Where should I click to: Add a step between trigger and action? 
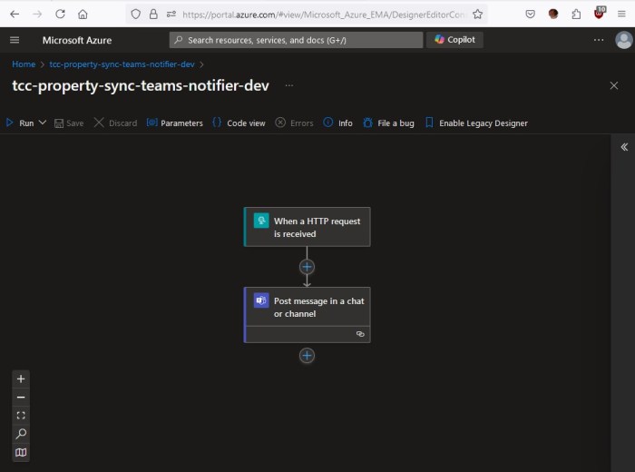[x=307, y=267]
